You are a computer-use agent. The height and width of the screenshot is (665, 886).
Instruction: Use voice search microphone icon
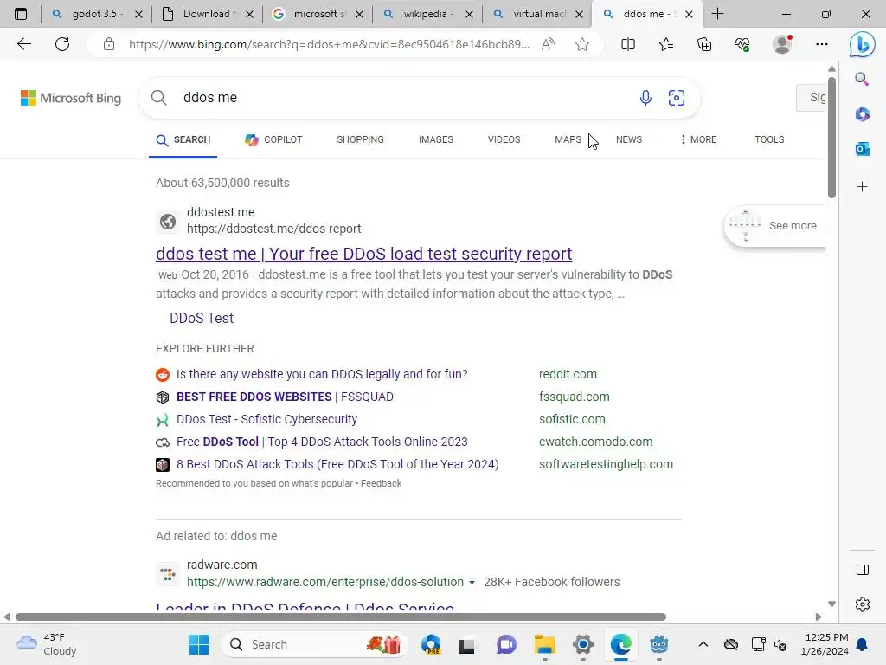645,98
